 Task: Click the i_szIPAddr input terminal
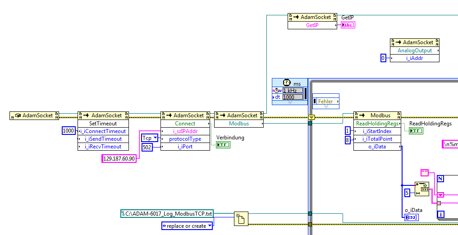pos(185,131)
